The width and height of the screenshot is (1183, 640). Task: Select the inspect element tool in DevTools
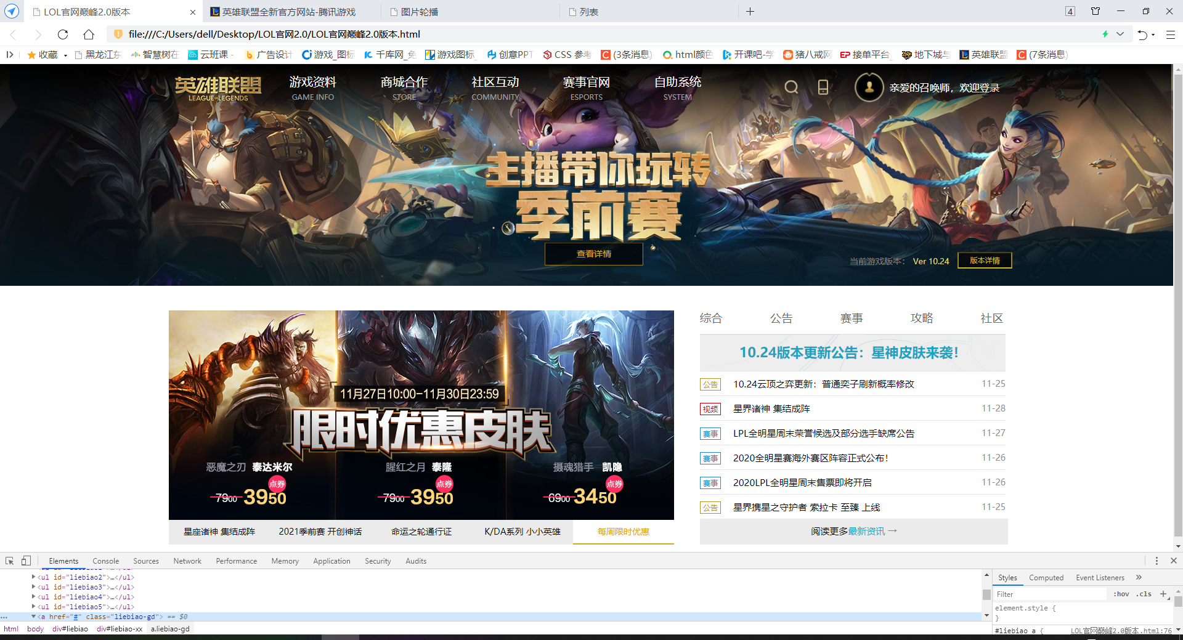pos(9,561)
